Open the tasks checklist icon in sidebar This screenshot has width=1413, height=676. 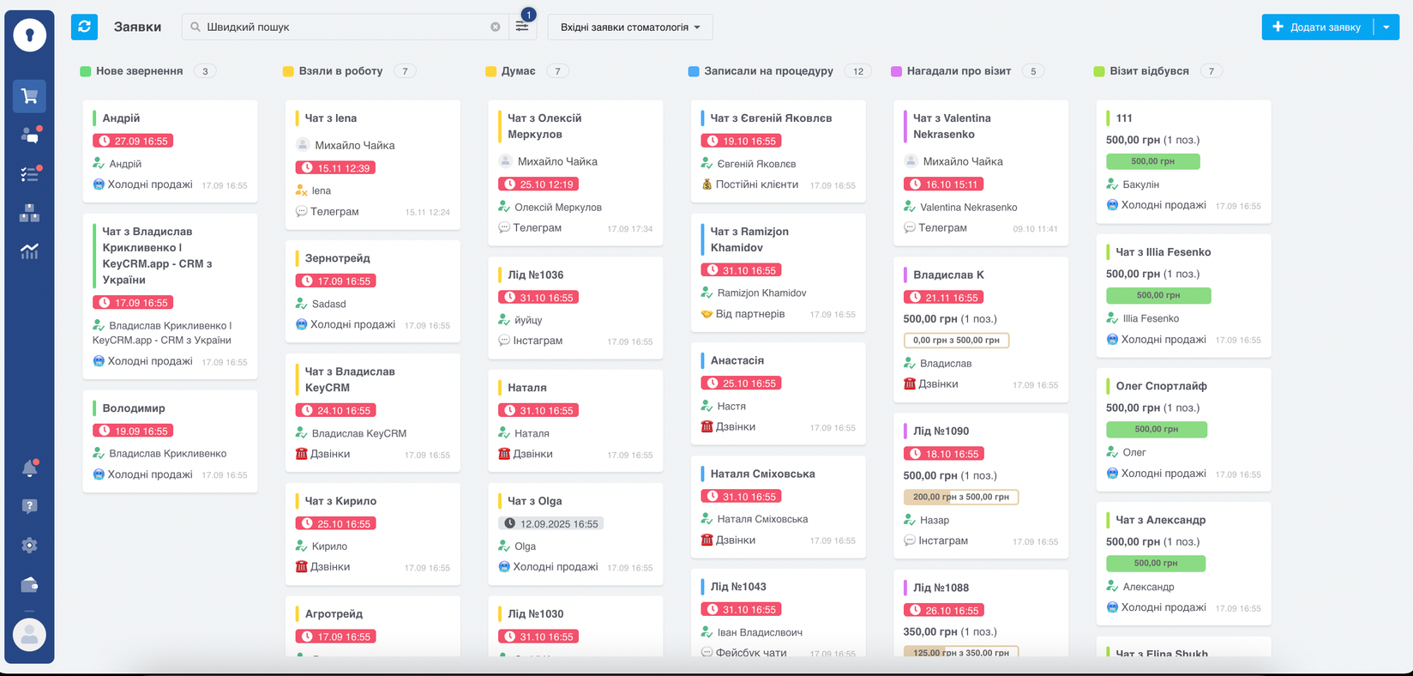[x=29, y=174]
